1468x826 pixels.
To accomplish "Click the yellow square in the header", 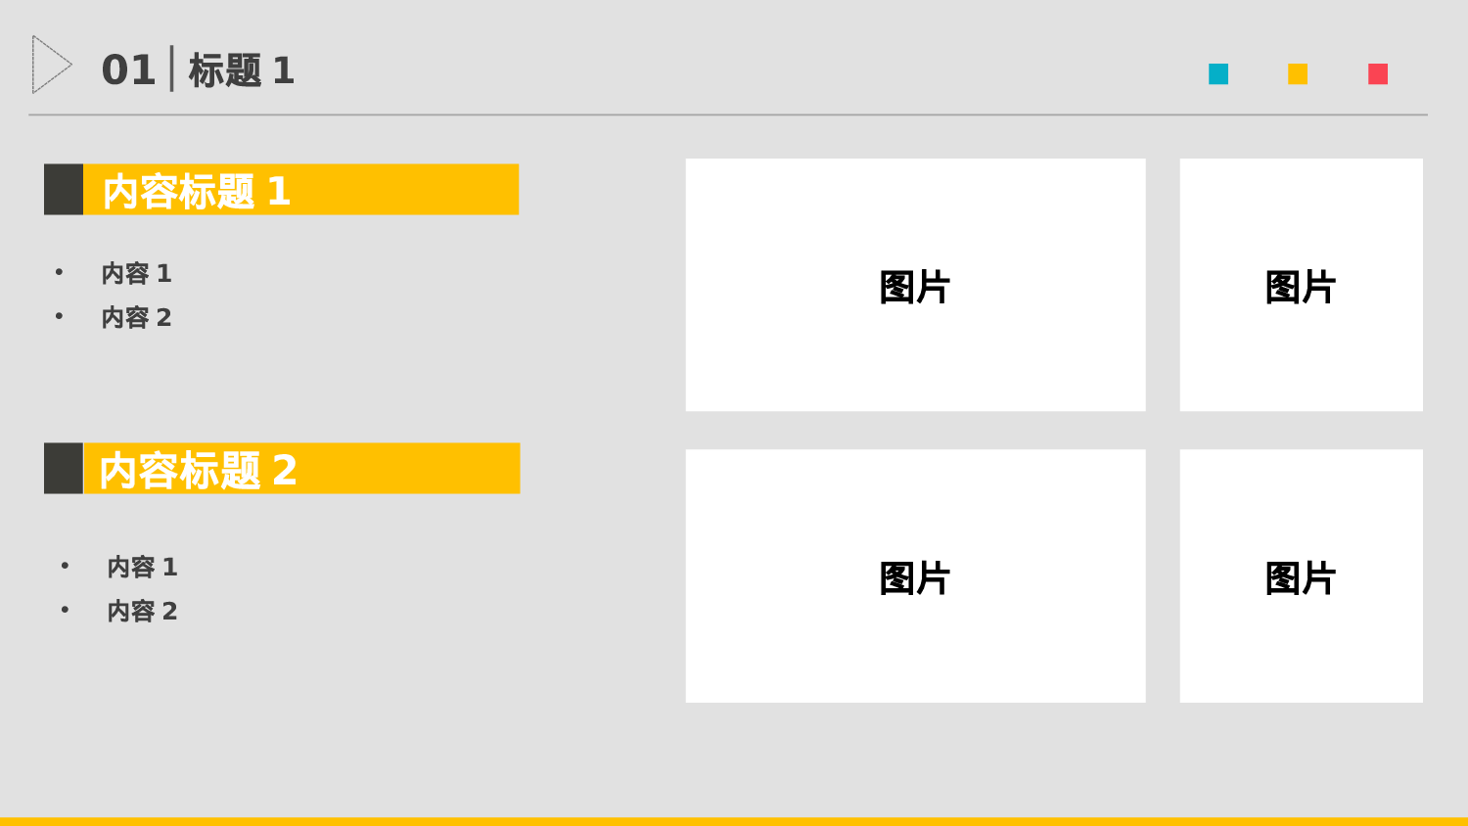I will click(1298, 74).
